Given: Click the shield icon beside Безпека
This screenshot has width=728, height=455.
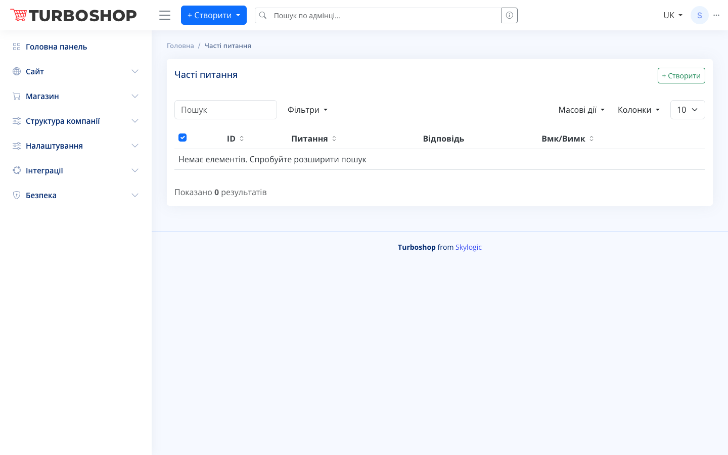Looking at the screenshot, I should point(17,195).
